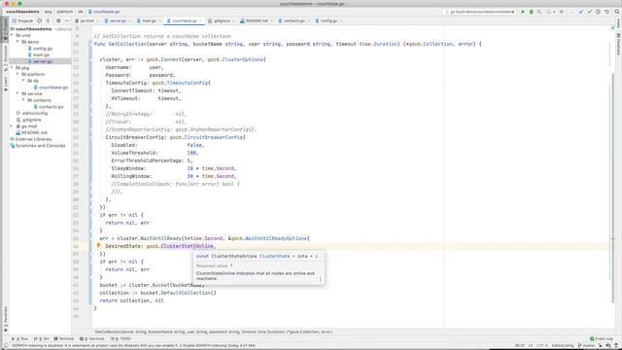Collapse the cmd folder in project tree

coord(12,35)
